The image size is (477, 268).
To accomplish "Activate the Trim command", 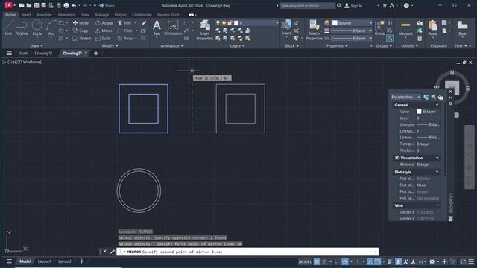I will 124,23.
